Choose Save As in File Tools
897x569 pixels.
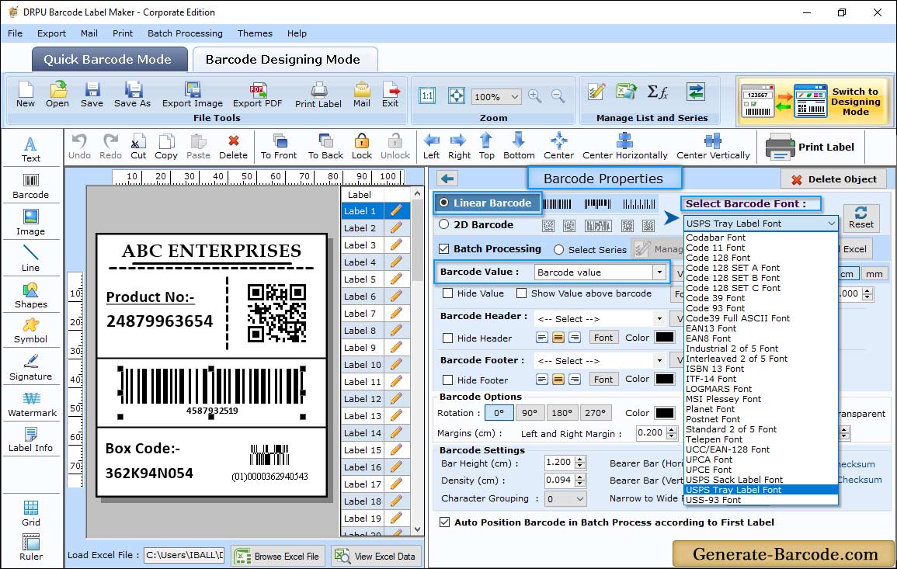pos(132,95)
